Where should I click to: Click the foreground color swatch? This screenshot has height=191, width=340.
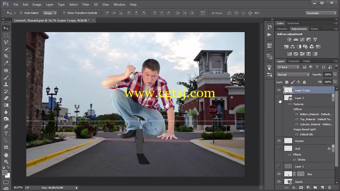pos(5,173)
